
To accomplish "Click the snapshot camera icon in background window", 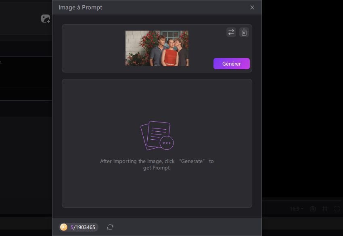I will point(313,209).
